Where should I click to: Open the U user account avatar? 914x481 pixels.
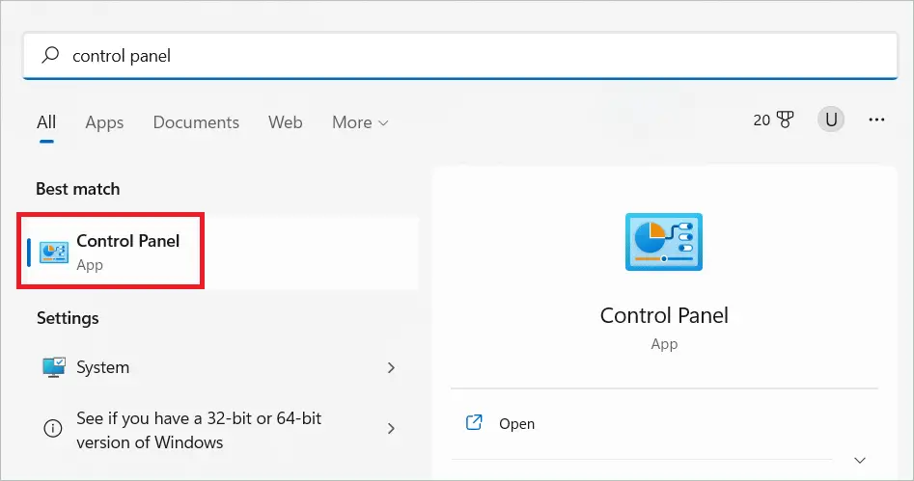pyautogui.click(x=831, y=120)
